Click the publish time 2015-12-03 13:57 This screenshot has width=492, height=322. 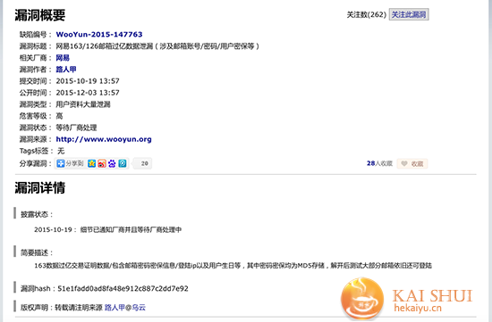click(x=88, y=93)
